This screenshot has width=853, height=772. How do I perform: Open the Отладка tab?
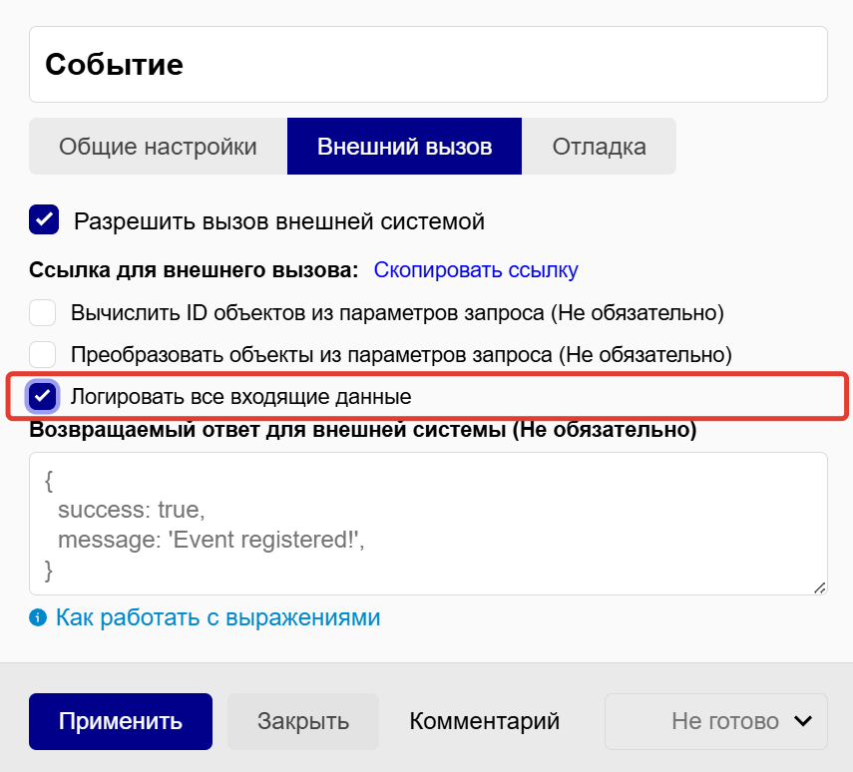599,147
